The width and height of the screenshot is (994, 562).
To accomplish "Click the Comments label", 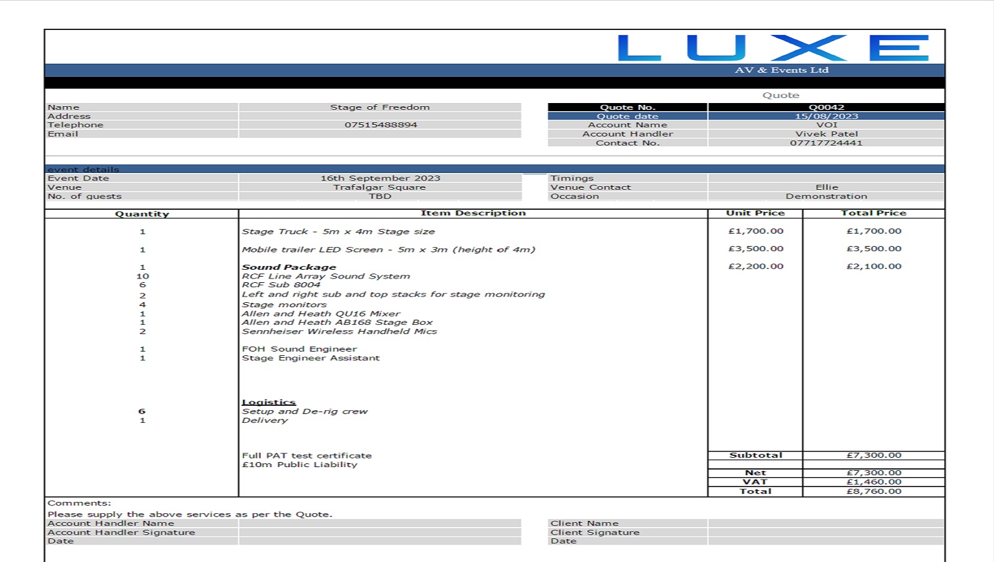I will pyautogui.click(x=79, y=503).
